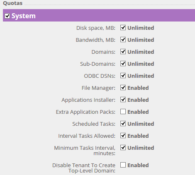Enable Extra Application Packs checkbox
Viewport: 195px width, 175px height.
(123, 112)
